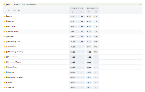Screen dimensions: 145x92
Task: Toggle favorite star for Ливерпуль
Action: 4,47
